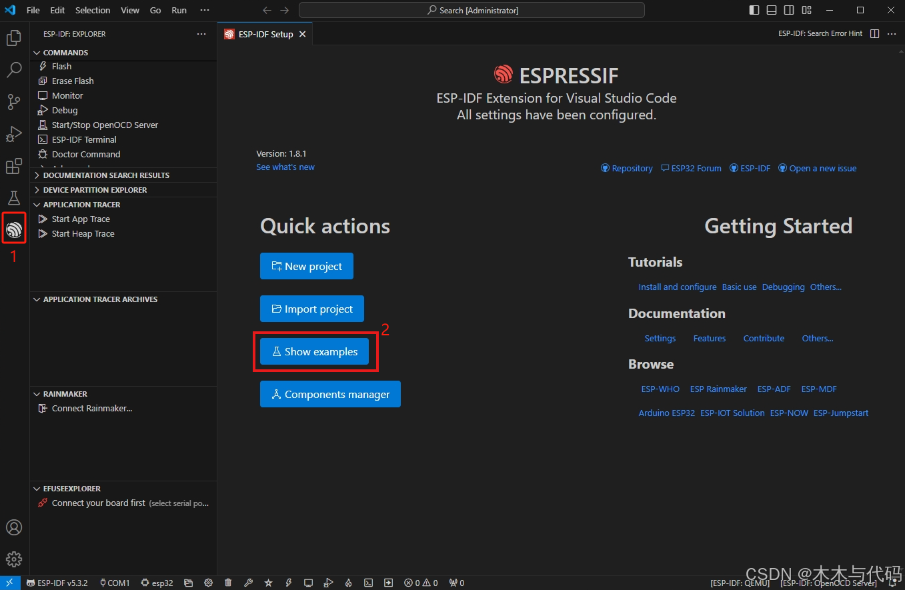Build project with wrench icon in status bar
This screenshot has height=590, width=905.
[248, 583]
